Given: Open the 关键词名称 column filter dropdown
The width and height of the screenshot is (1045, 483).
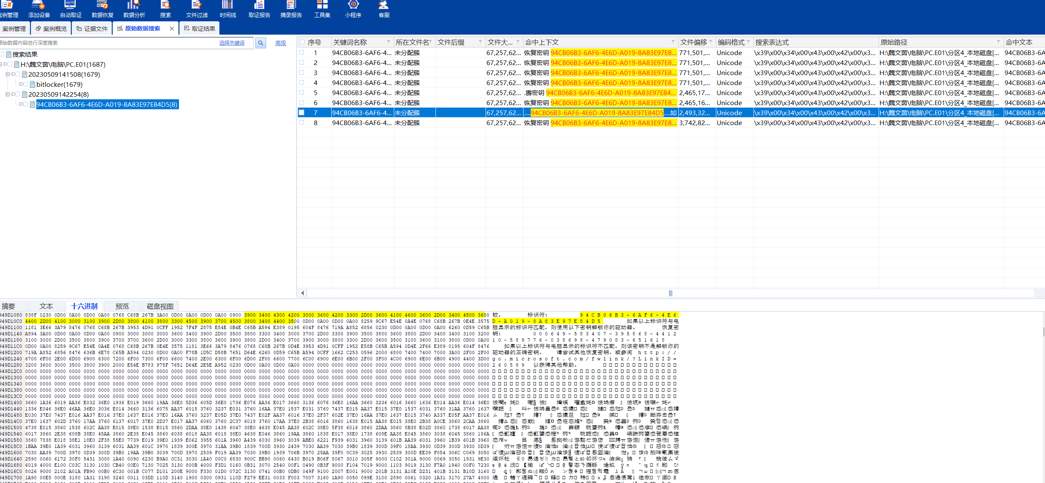Looking at the screenshot, I should [x=388, y=42].
